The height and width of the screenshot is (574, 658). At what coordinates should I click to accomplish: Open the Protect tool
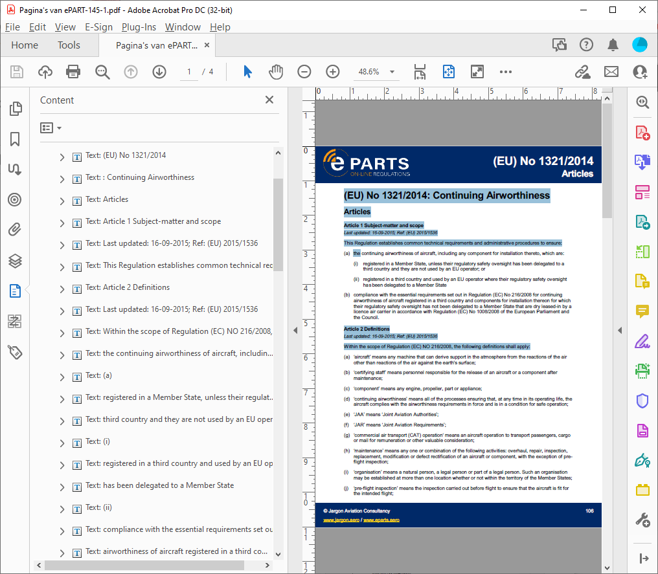click(x=642, y=401)
